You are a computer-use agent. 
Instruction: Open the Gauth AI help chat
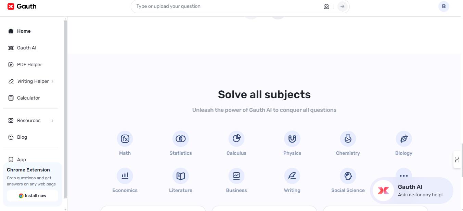click(411, 190)
